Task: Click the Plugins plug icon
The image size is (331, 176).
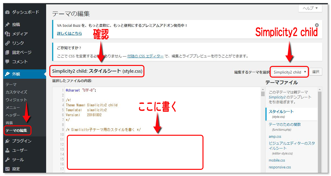Action: tap(7, 141)
